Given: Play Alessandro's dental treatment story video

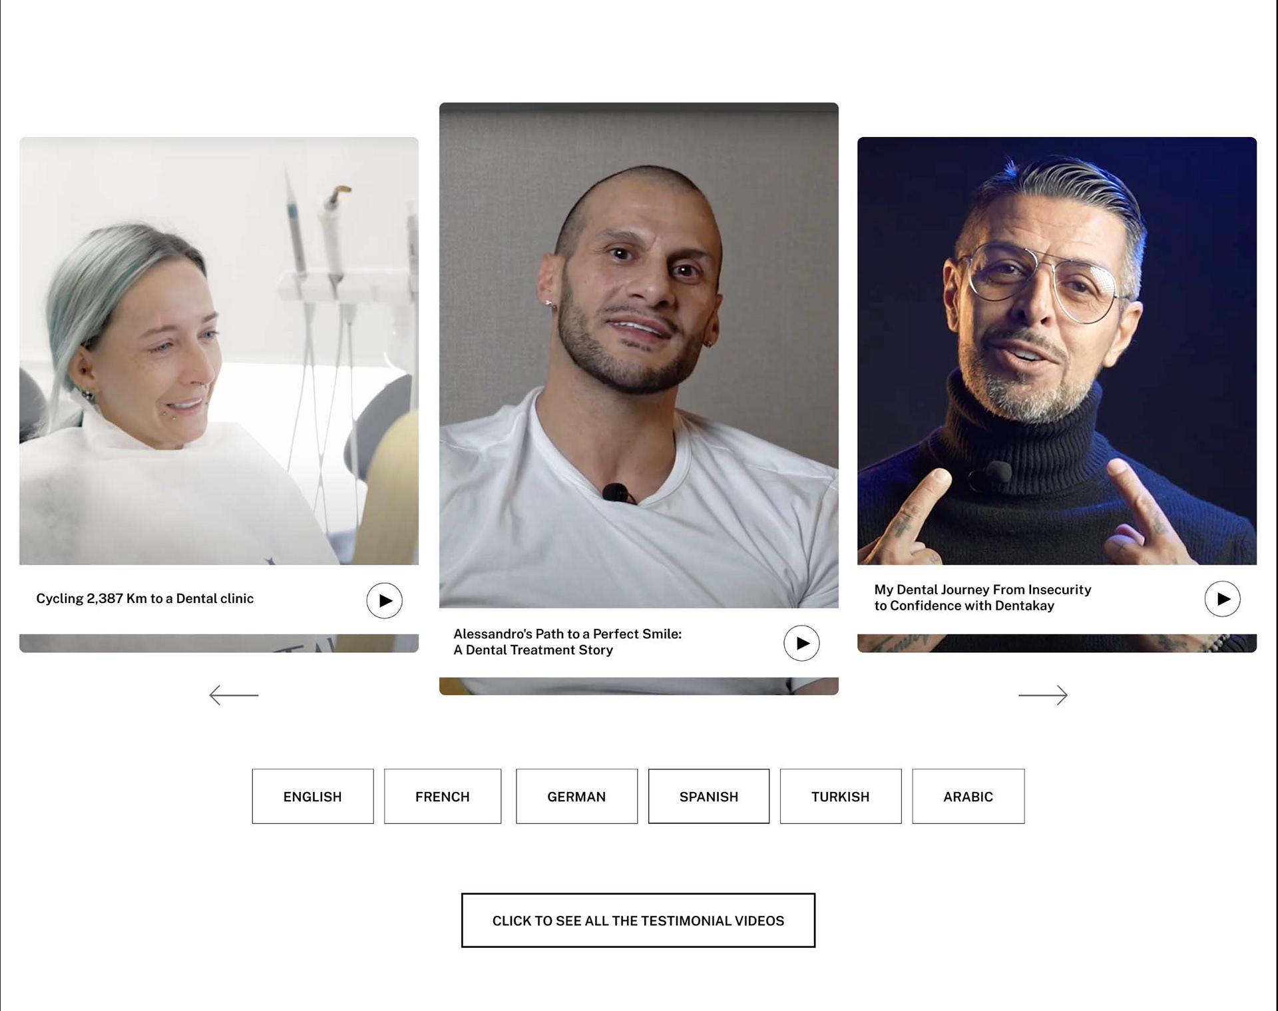Looking at the screenshot, I should [x=801, y=643].
